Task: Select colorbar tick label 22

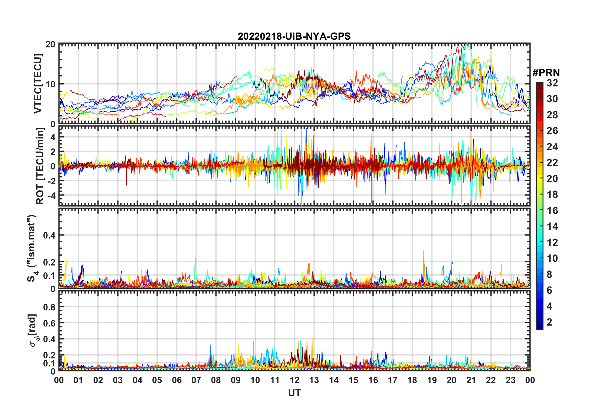Action: (x=552, y=163)
